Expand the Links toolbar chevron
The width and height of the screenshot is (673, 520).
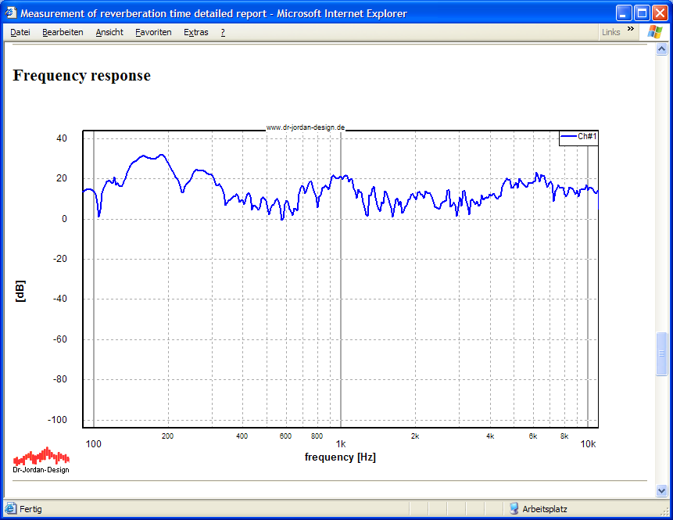pyautogui.click(x=631, y=30)
